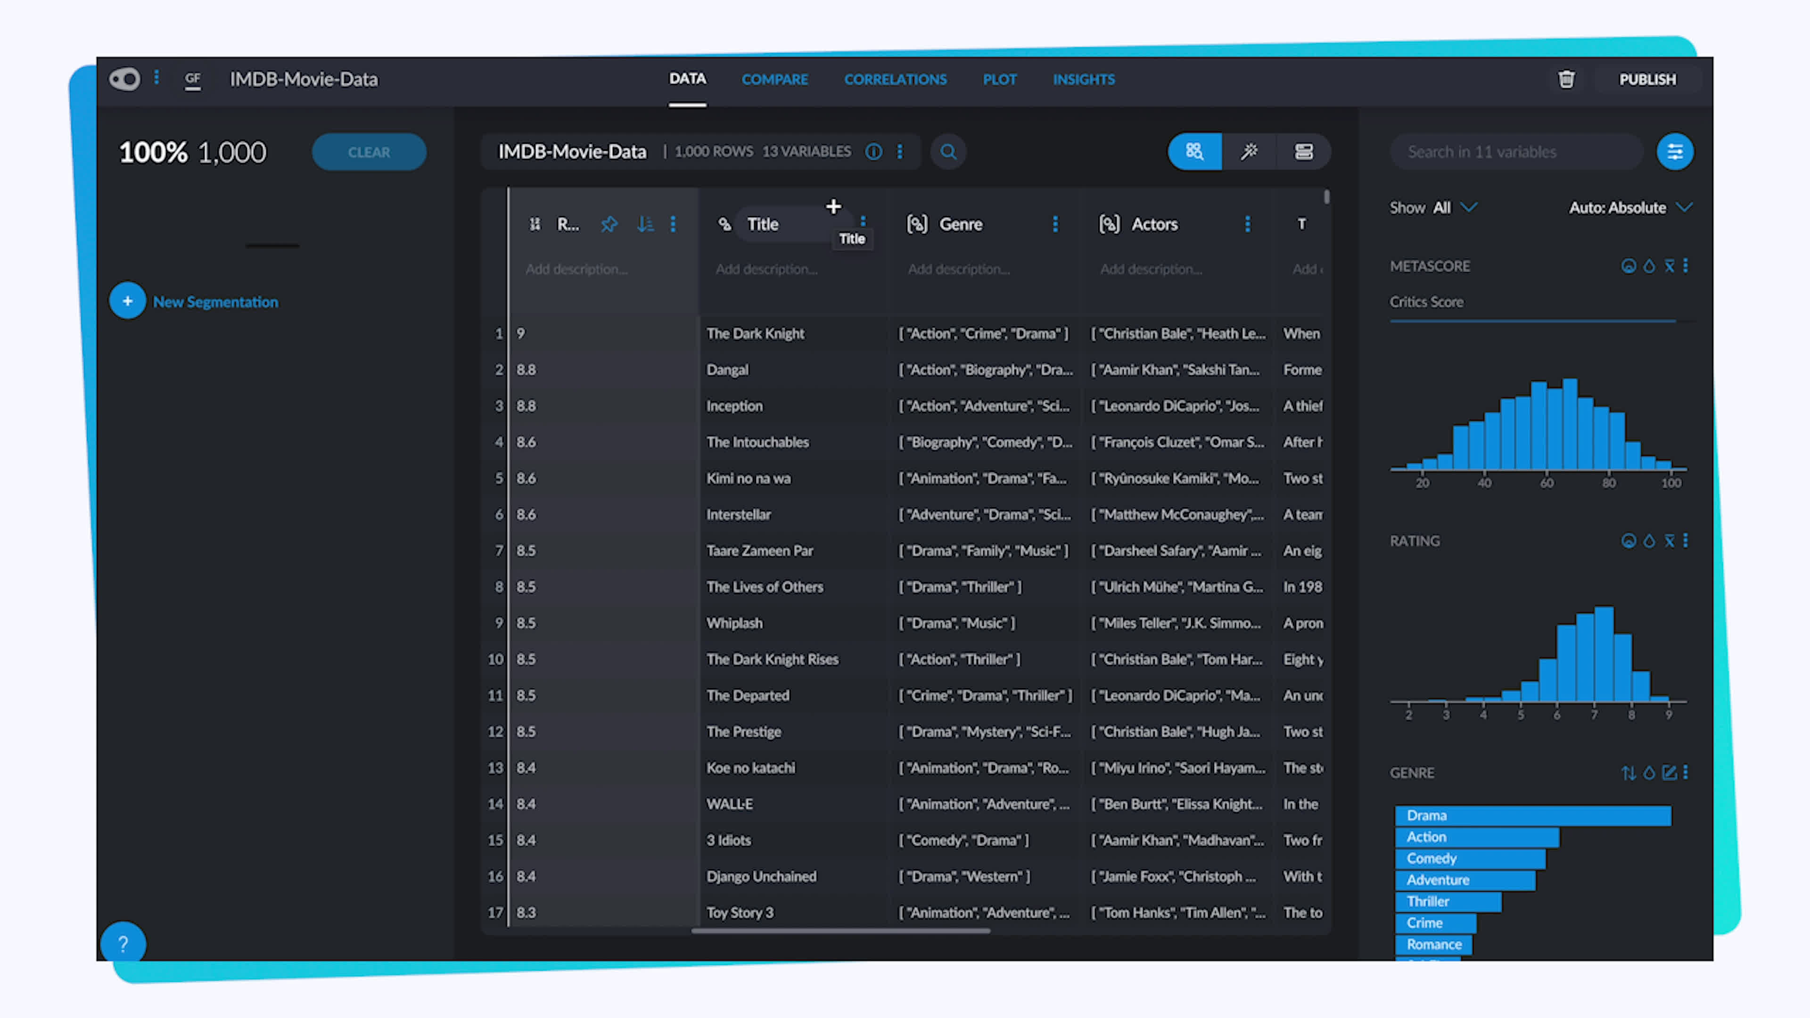This screenshot has width=1810, height=1018.
Task: Add description for the Genre column
Action: [x=958, y=269]
